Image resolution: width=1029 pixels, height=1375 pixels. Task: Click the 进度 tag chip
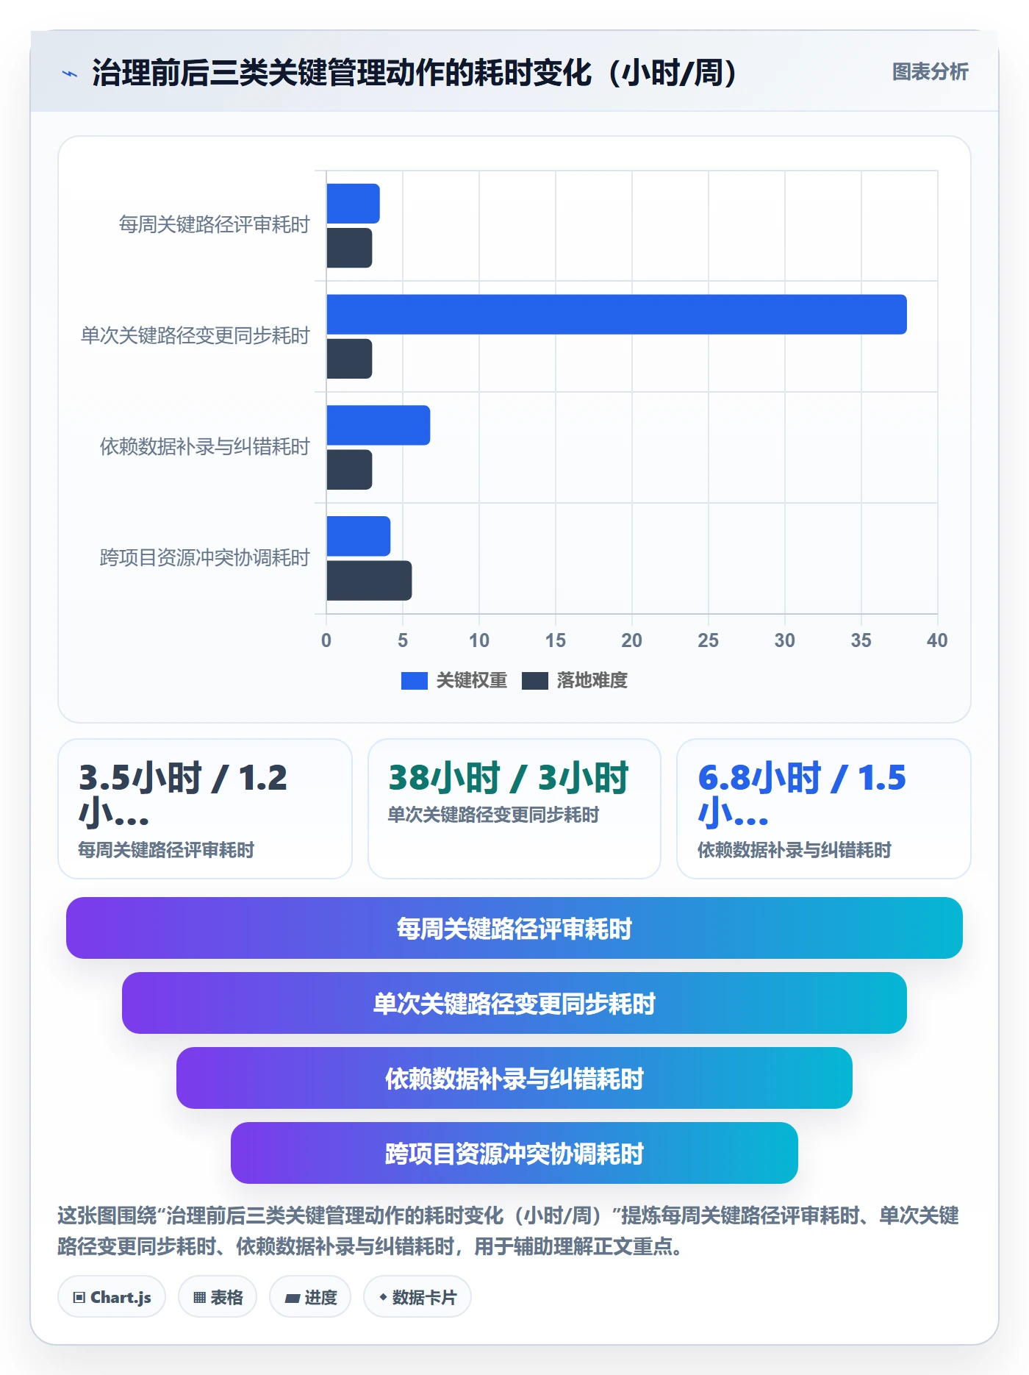[310, 1297]
